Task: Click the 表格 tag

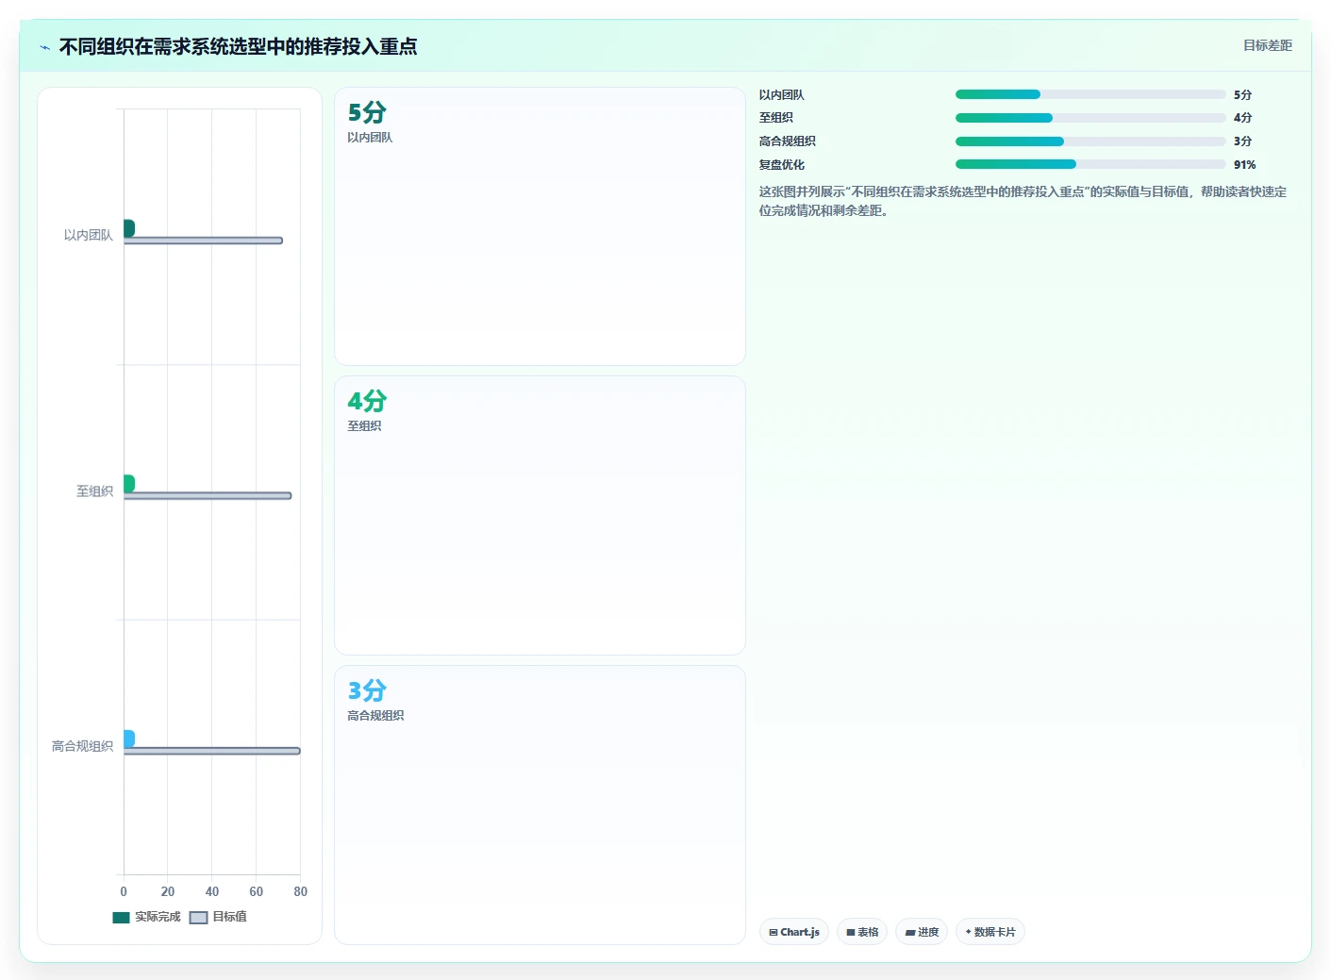Action: (x=862, y=932)
